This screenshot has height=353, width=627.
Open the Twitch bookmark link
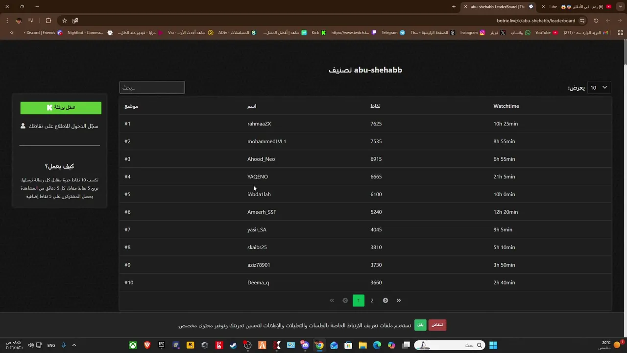pos(354,33)
